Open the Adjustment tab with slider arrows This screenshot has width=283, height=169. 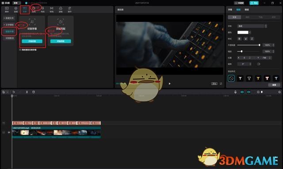coord(69,9)
